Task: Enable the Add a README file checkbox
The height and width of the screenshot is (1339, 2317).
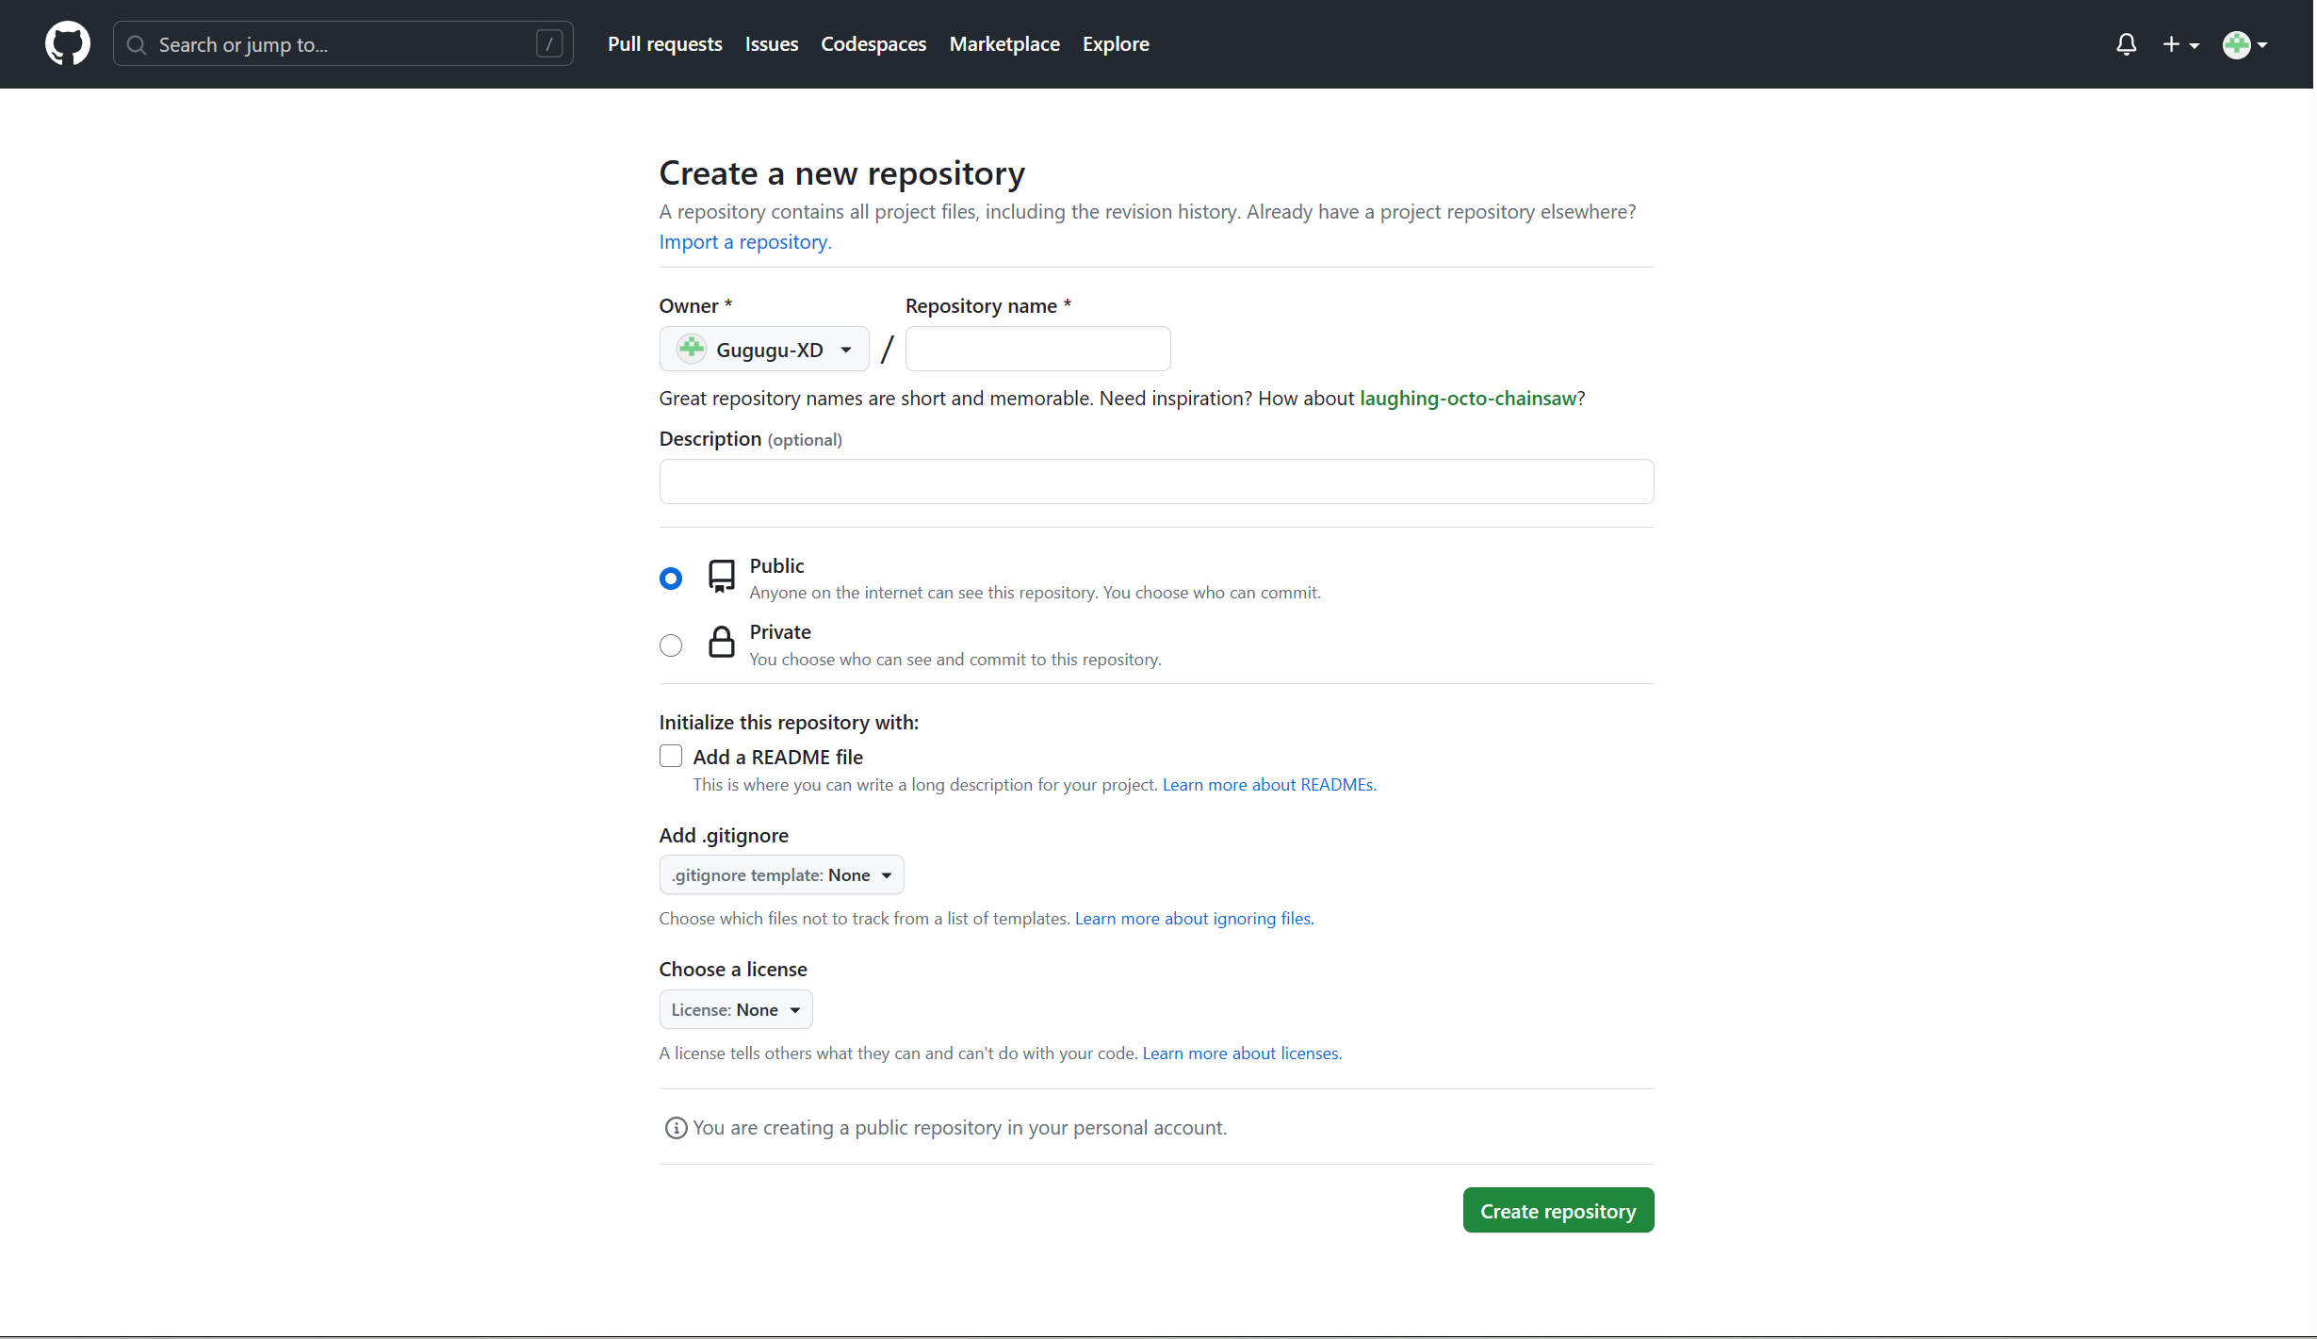Action: (671, 757)
